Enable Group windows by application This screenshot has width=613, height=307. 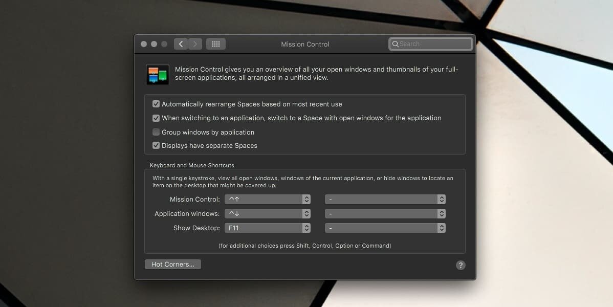coord(156,132)
